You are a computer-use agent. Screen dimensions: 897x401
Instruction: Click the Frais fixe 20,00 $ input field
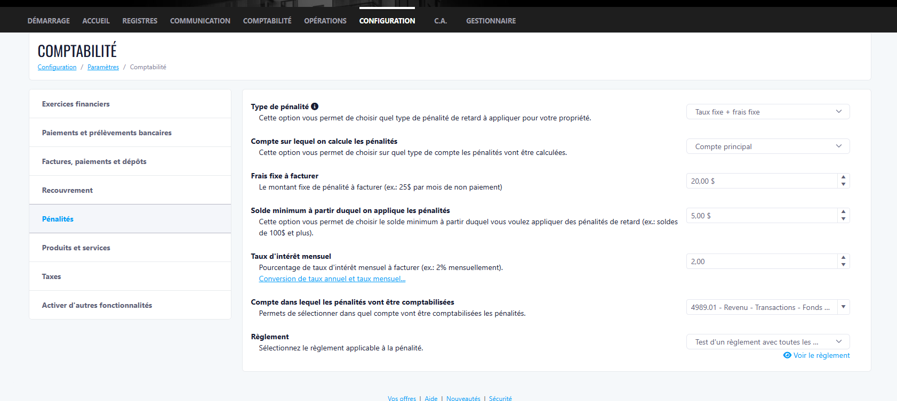762,181
